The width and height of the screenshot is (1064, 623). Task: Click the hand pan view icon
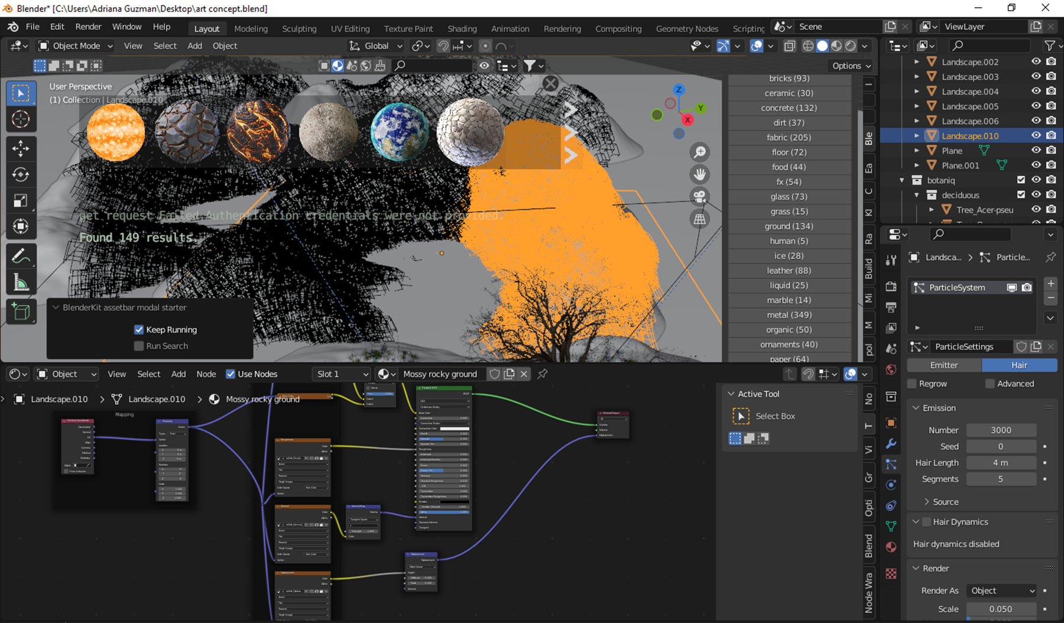700,174
